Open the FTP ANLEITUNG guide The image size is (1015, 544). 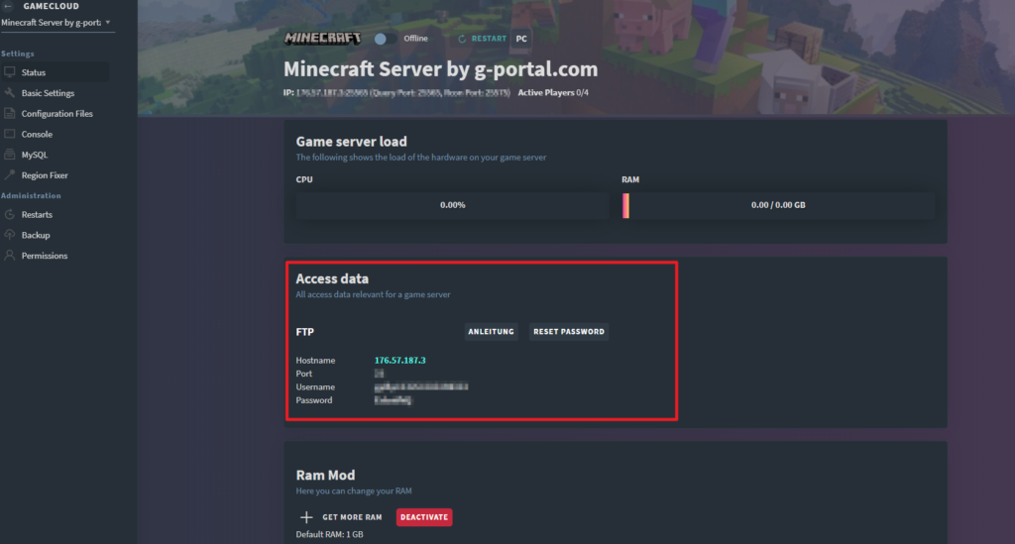coord(491,332)
